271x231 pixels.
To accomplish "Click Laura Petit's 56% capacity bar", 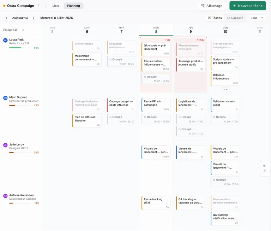I will click(20, 48).
